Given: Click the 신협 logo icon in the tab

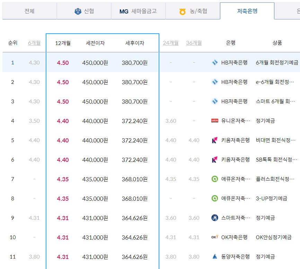Looking at the screenshot, I should coord(78,11).
